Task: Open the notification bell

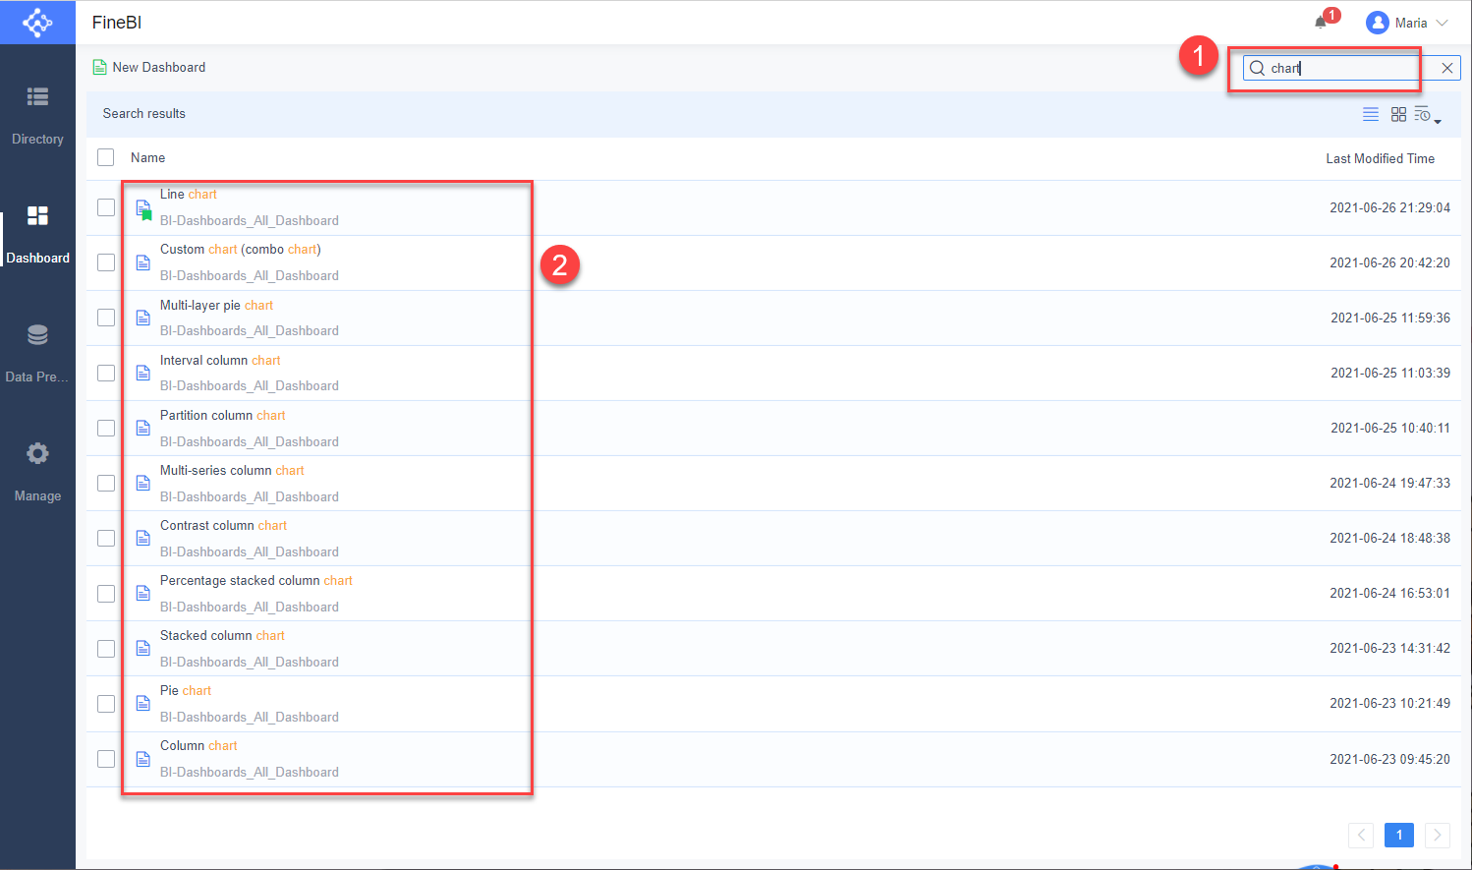Action: click(1322, 22)
